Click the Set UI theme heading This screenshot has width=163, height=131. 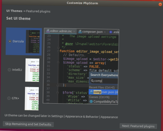click(18, 18)
